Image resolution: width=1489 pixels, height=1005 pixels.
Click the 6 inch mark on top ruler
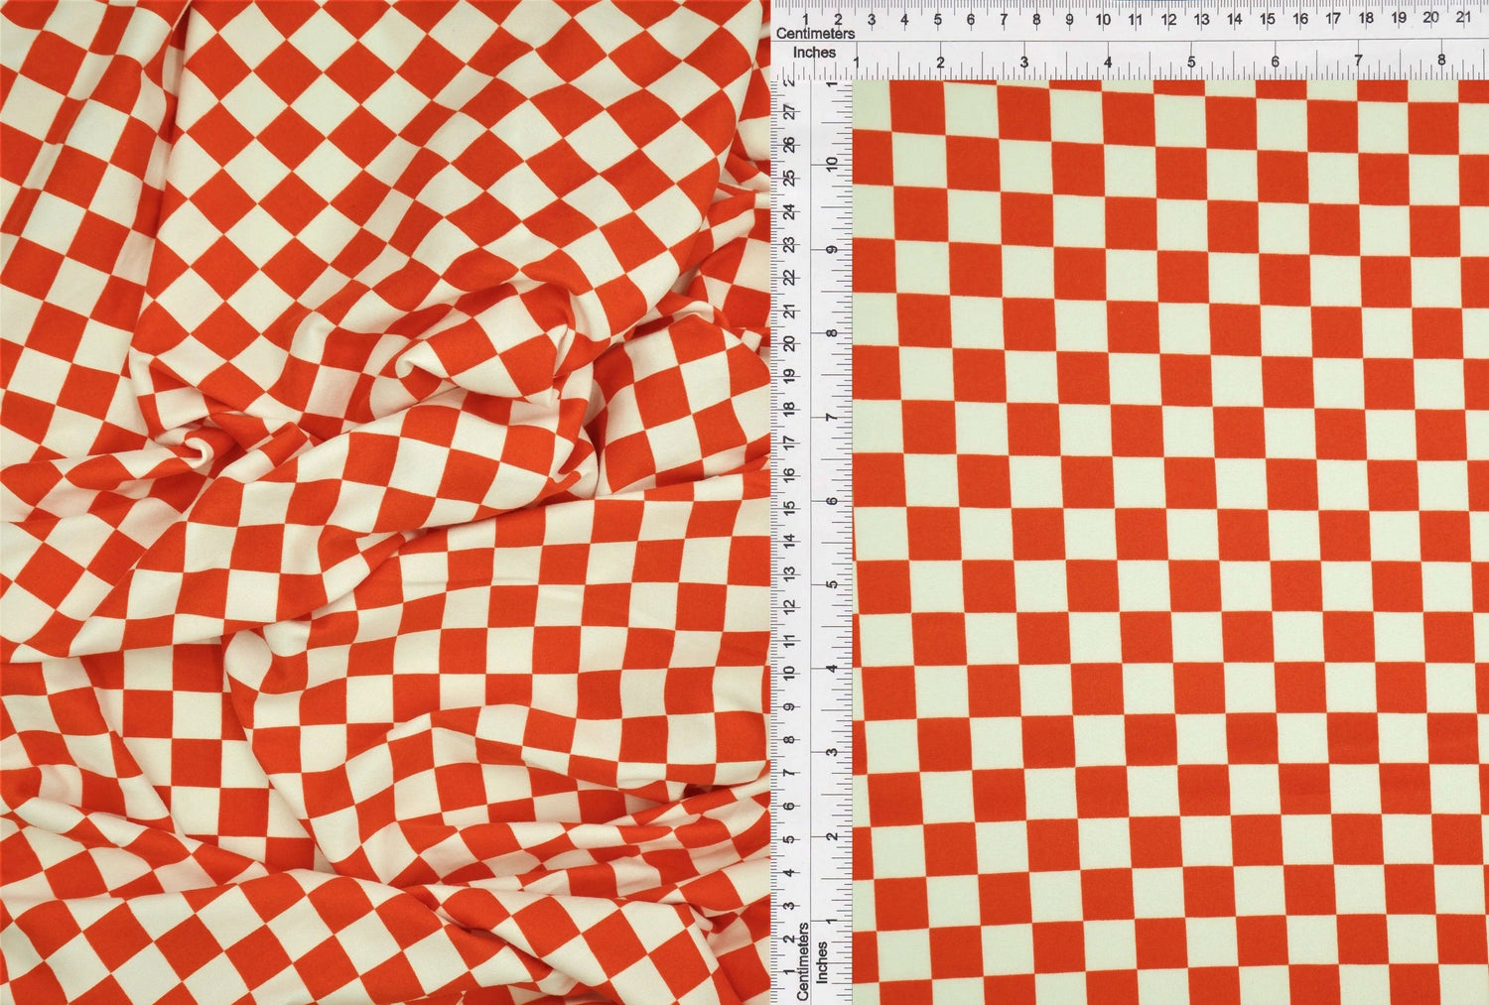[1275, 62]
